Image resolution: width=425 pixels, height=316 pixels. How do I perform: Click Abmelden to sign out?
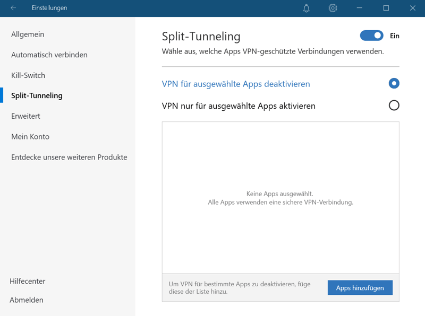27,300
